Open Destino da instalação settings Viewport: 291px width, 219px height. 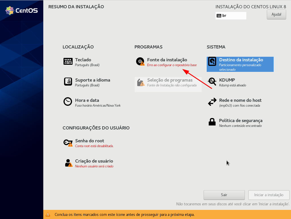(x=240, y=64)
